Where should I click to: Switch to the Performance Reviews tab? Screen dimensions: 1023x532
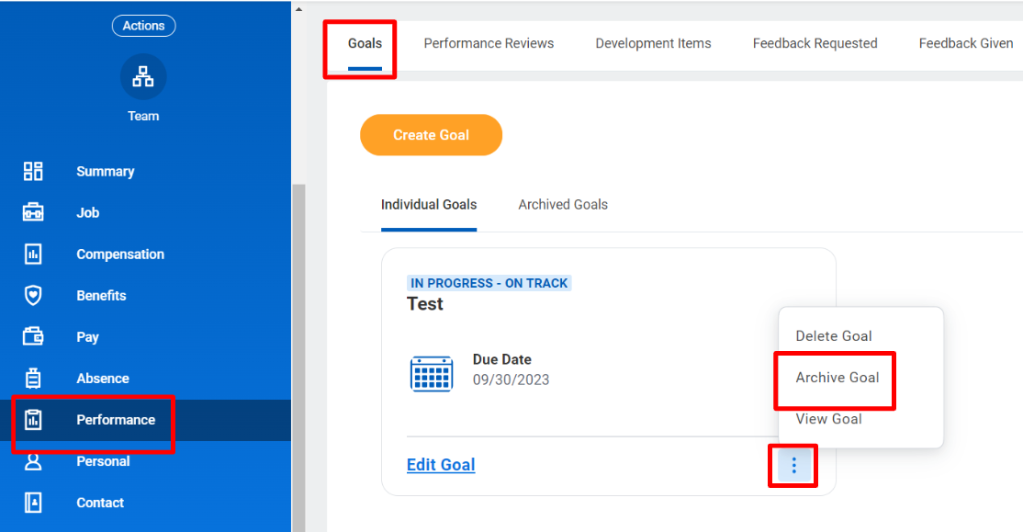click(x=489, y=43)
